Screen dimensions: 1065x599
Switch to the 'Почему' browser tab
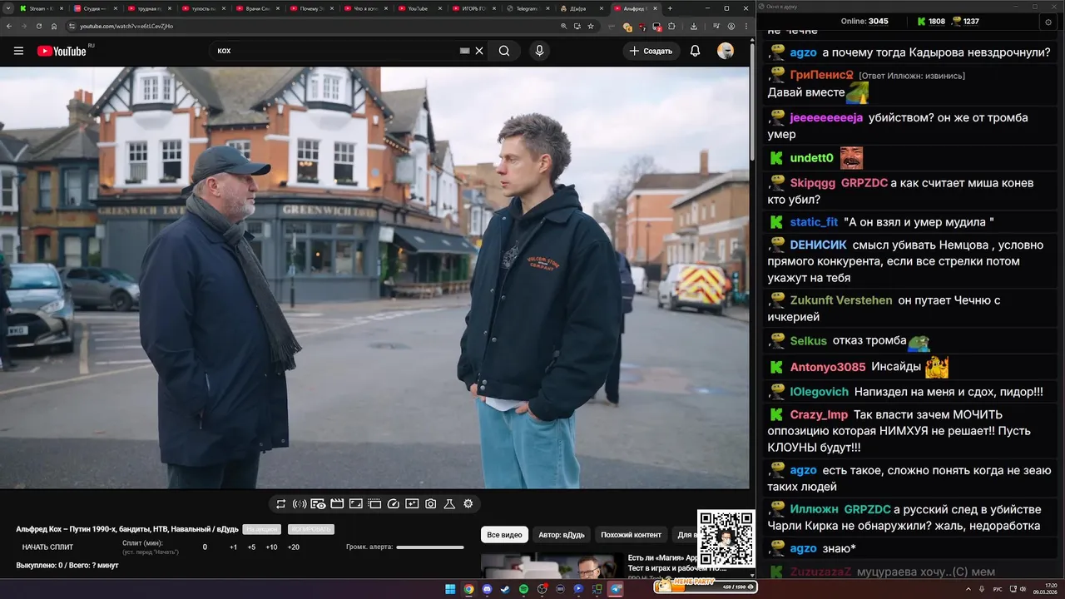click(315, 8)
